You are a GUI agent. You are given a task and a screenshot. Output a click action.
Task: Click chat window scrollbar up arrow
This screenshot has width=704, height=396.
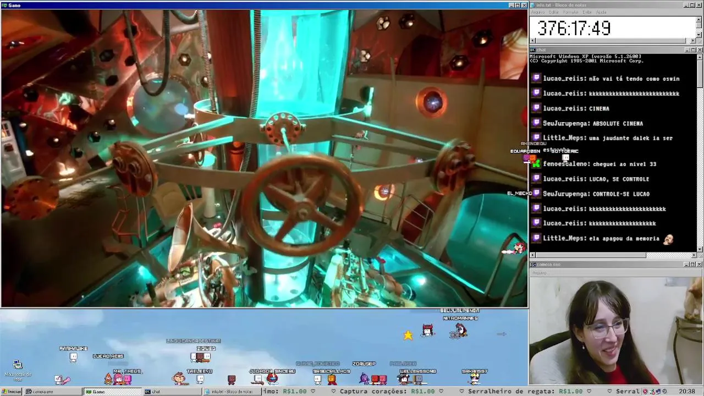[x=700, y=57]
